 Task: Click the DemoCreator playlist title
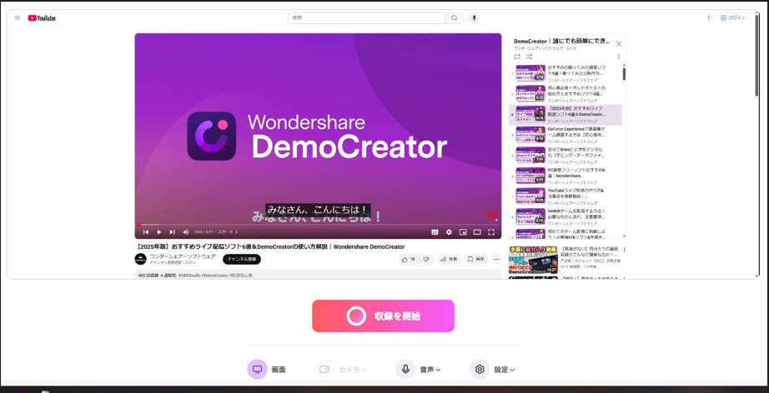(x=561, y=41)
